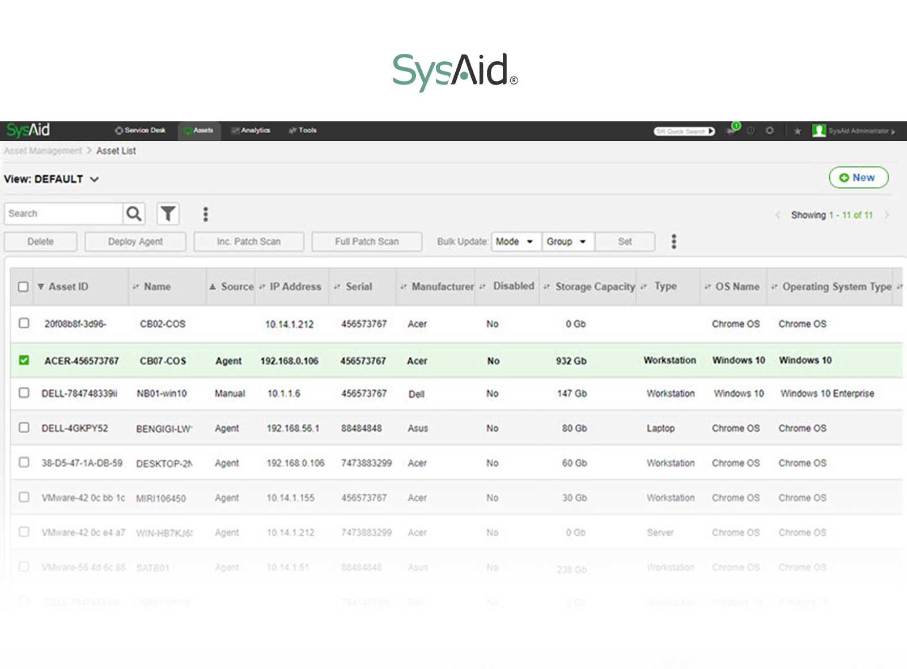Image resolution: width=907 pixels, height=669 pixels.
Task: Click the Full Patch Scan button
Action: tap(366, 242)
